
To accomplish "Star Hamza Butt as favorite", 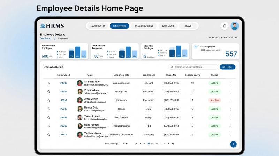I will tap(48, 109).
